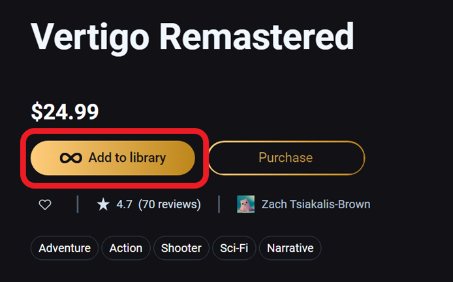The height and width of the screenshot is (282, 453).
Task: Visit Zach Tsiakalis-Brown's developer page
Action: [x=316, y=204]
